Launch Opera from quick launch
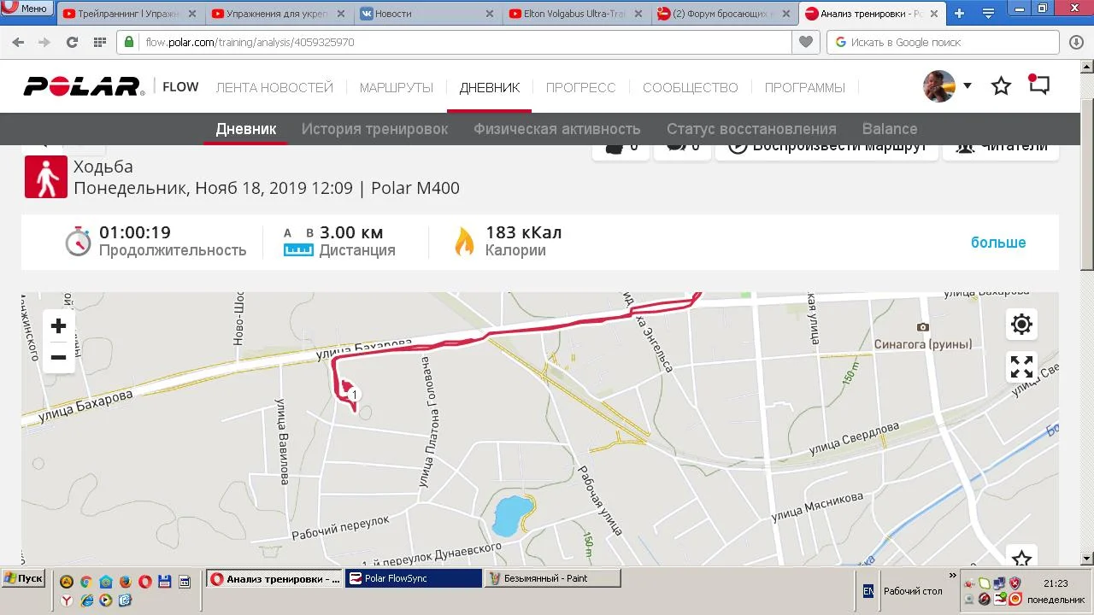This screenshot has height=615, width=1094. pyautogui.click(x=144, y=582)
